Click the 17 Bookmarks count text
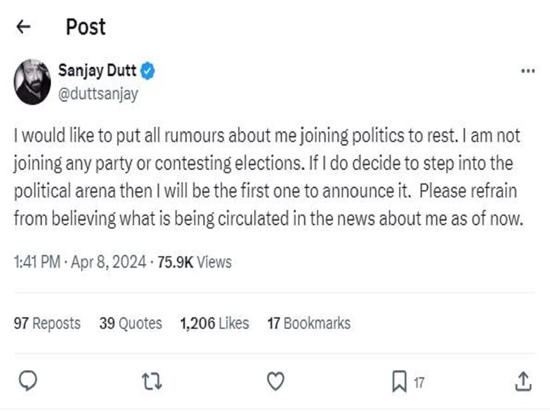 tap(309, 324)
